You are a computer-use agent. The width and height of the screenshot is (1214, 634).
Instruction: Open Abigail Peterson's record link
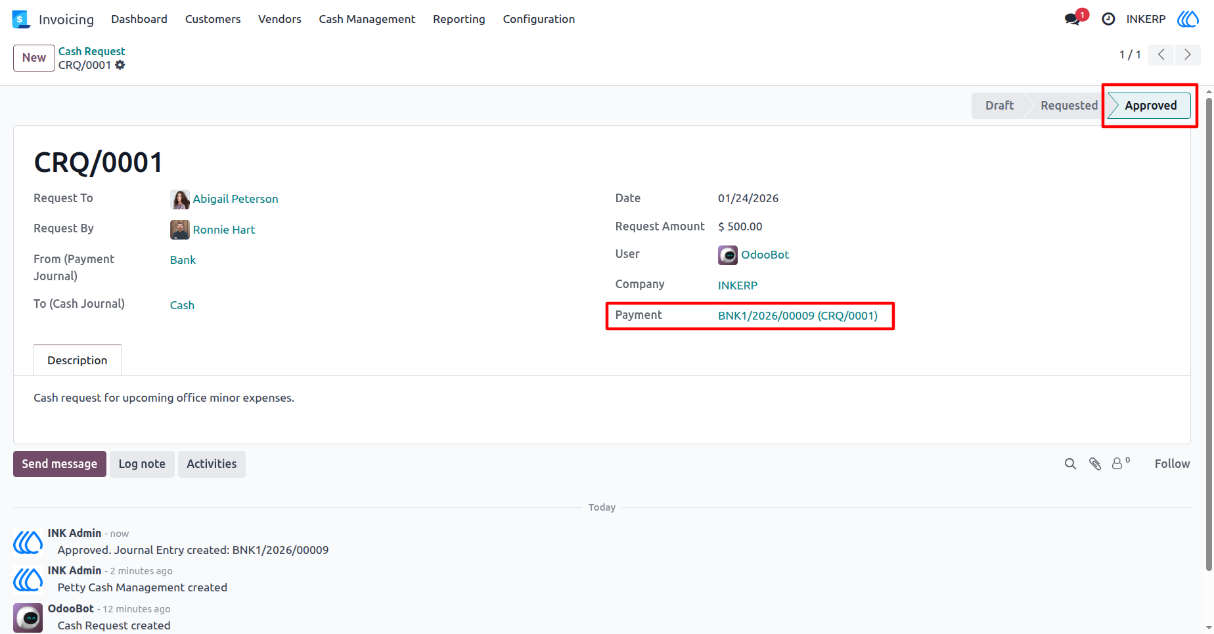tap(235, 199)
